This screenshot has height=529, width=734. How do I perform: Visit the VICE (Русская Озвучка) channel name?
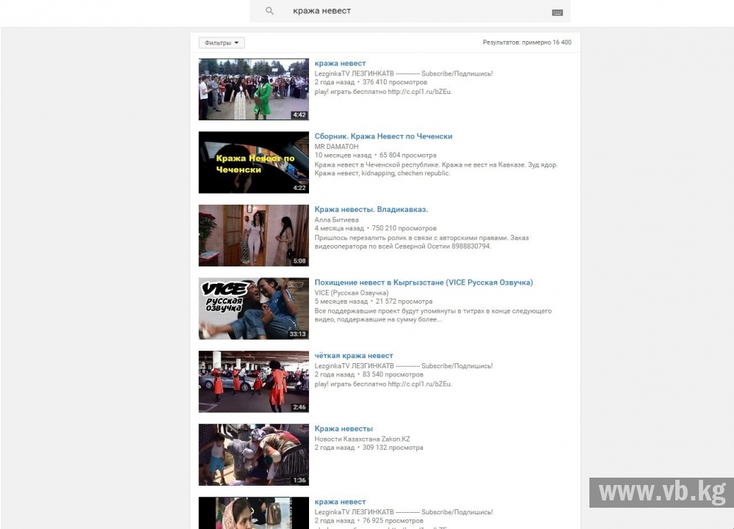pyautogui.click(x=352, y=293)
